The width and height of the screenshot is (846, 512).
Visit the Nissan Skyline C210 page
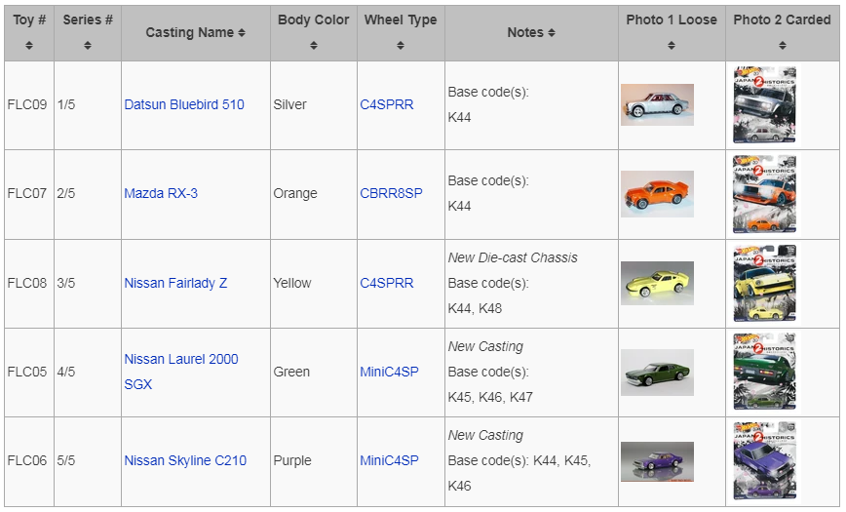click(x=185, y=460)
